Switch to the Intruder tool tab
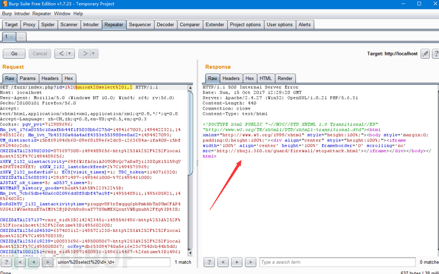 pos(91,25)
